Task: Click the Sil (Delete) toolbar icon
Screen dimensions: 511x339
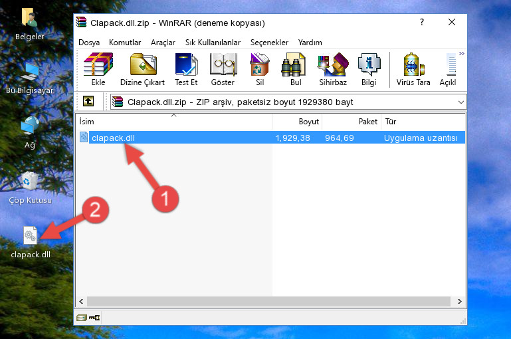Action: [260, 69]
